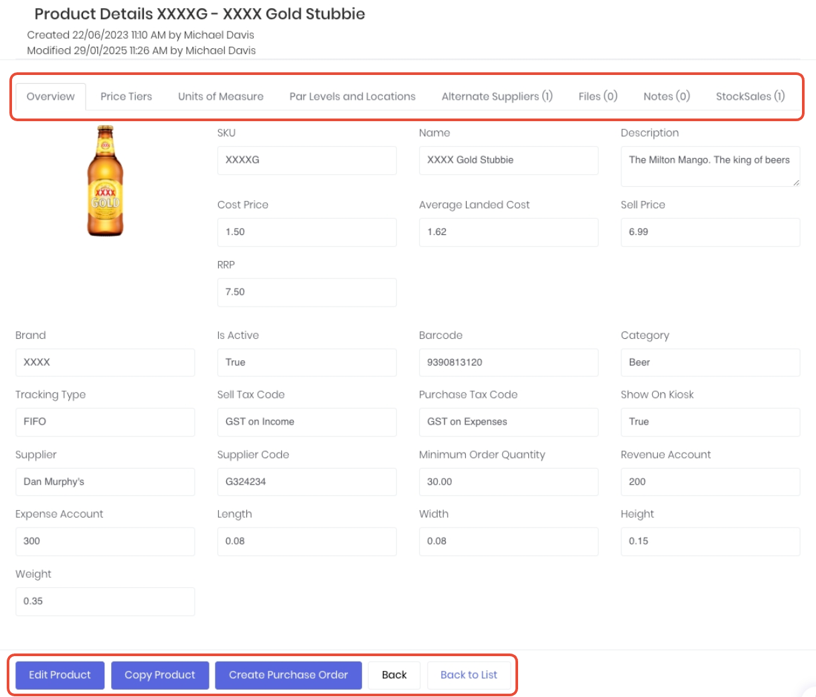Click Minimum Order Quantity field 30.00
Viewport: 816px width, 697px height.
(509, 482)
